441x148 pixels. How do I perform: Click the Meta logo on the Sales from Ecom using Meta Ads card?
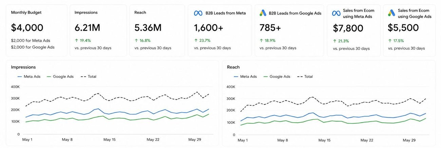coord(336,13)
